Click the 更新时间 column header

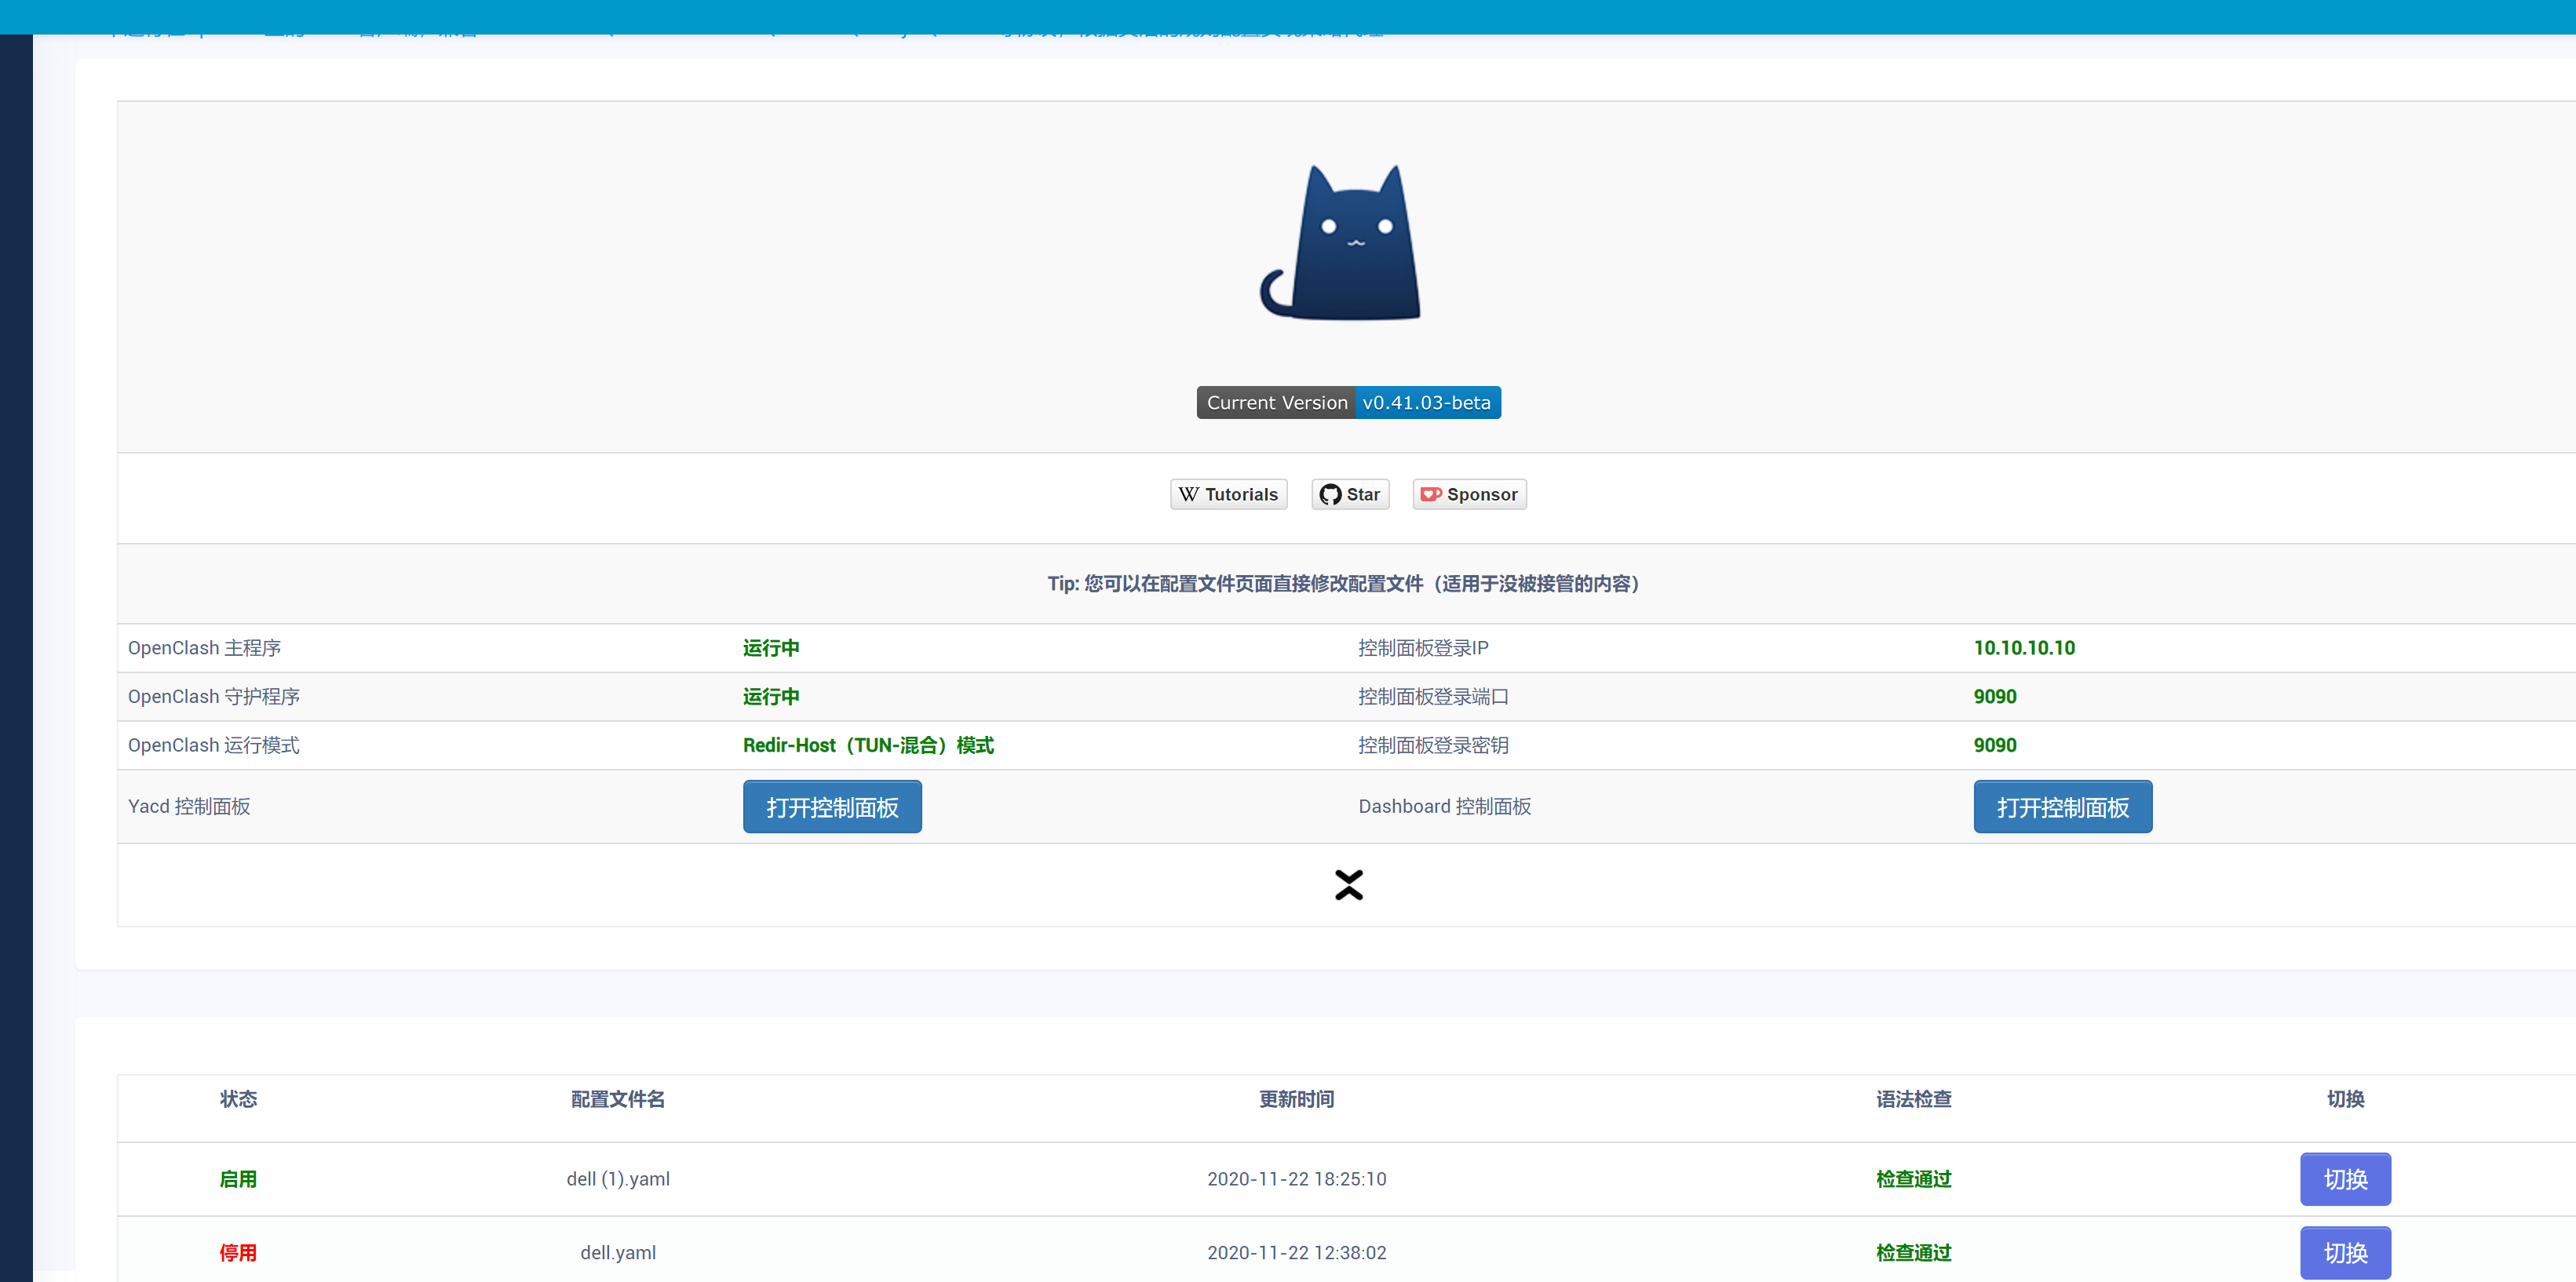(x=1296, y=1099)
